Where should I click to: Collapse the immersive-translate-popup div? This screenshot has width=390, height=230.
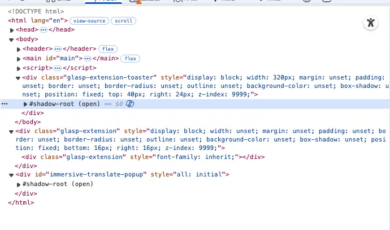click(11, 175)
